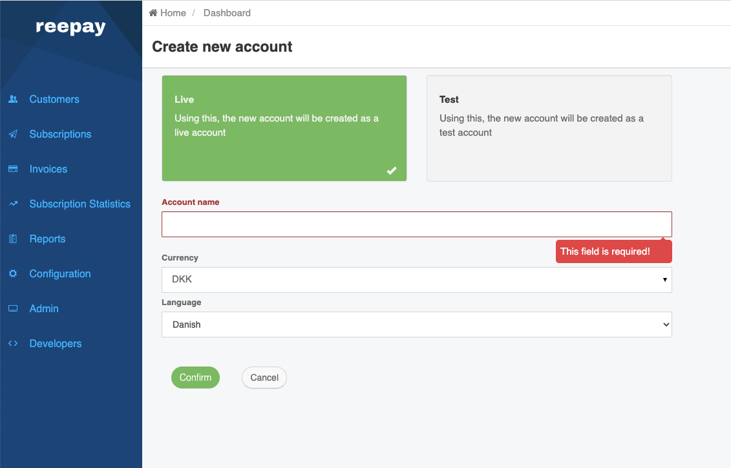Screen dimensions: 731x468
Task: Click the checkmark on the Live card
Action: click(392, 171)
